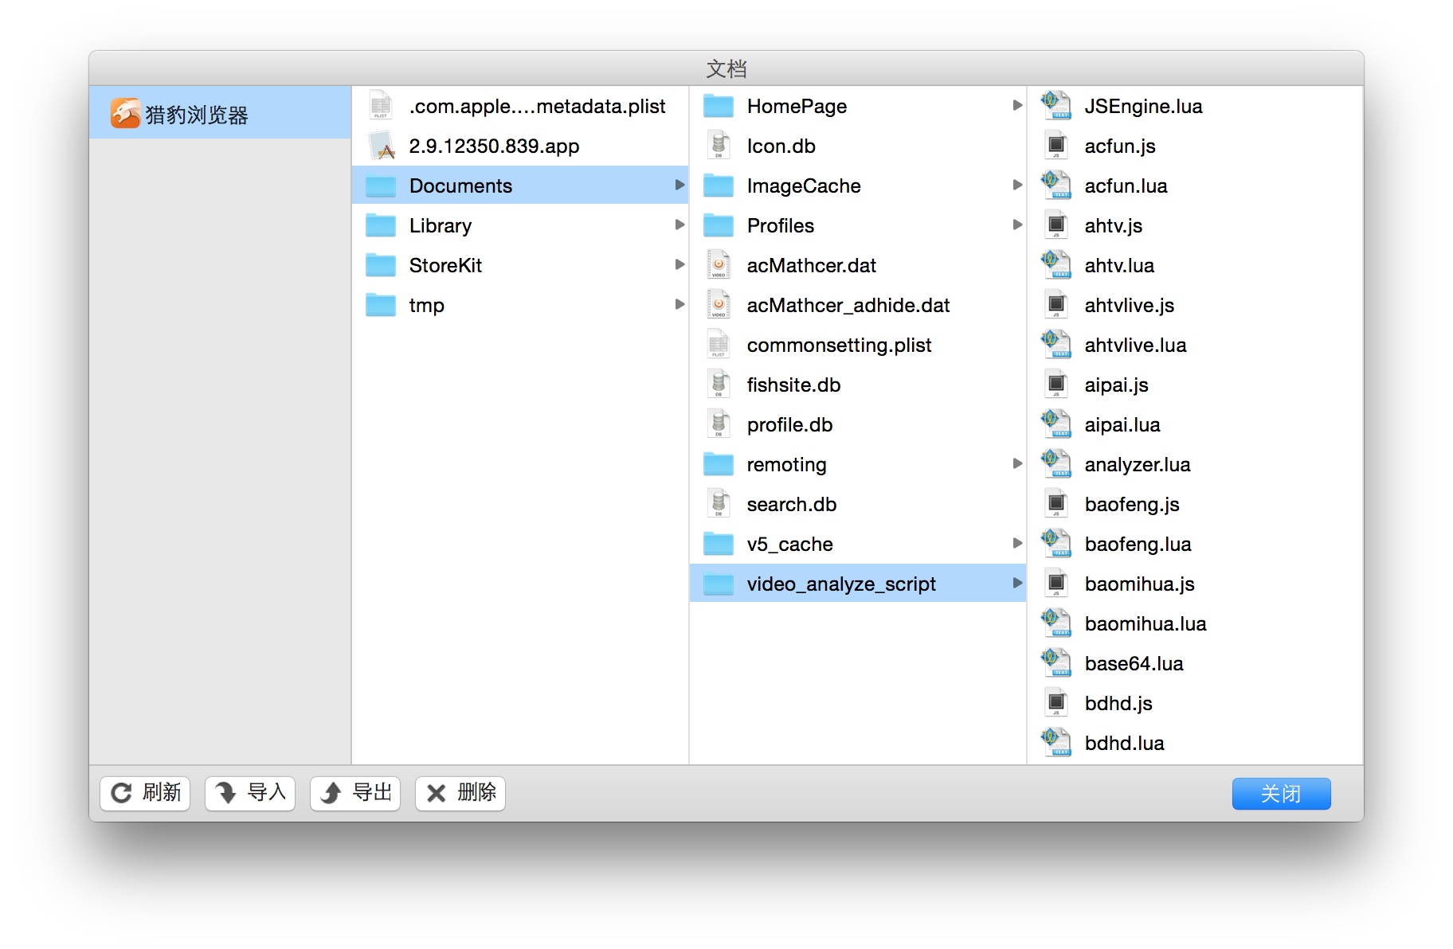
Task: Click the 导入 (Import) button
Action: click(250, 793)
